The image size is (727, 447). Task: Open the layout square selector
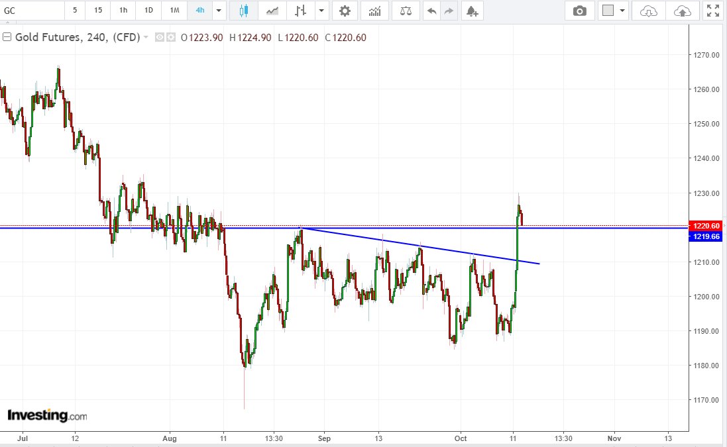coord(608,11)
